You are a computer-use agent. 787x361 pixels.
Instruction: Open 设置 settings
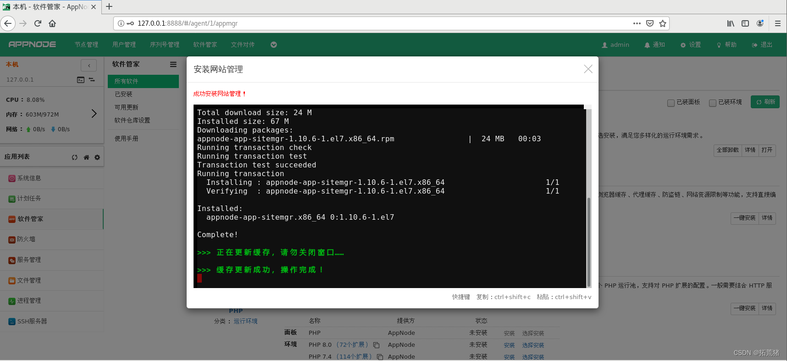click(691, 44)
